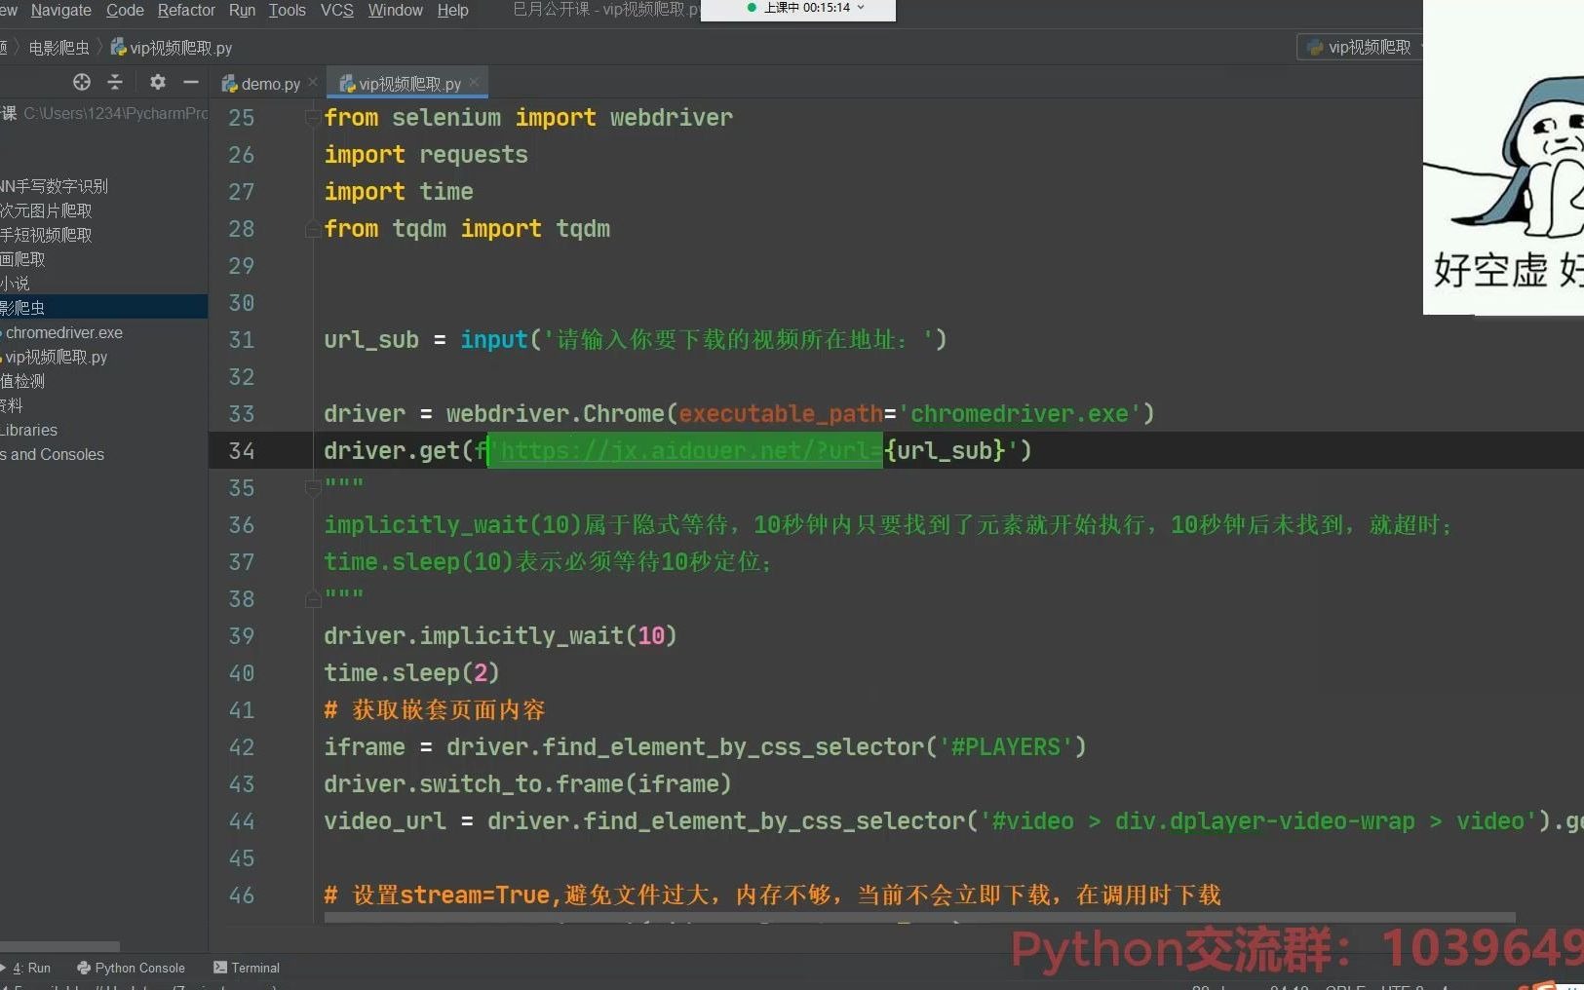
Task: Toggle the fold marker at line 28
Action: coord(313,229)
